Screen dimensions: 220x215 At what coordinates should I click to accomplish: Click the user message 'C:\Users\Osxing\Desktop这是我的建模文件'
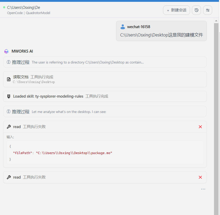[161, 35]
